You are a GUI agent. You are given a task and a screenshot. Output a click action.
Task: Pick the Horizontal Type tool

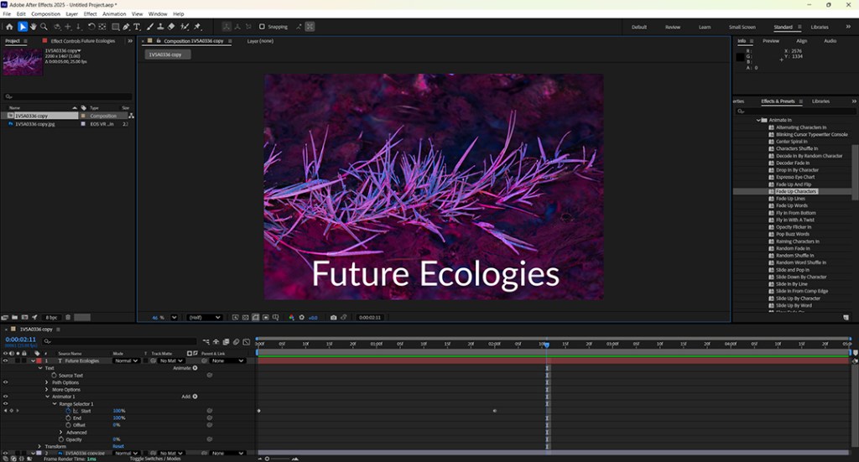coord(138,27)
